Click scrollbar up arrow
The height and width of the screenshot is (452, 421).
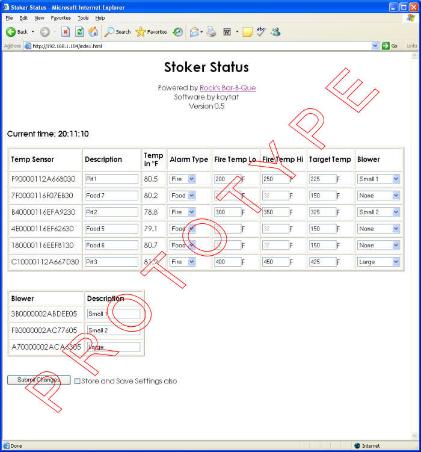(414, 55)
